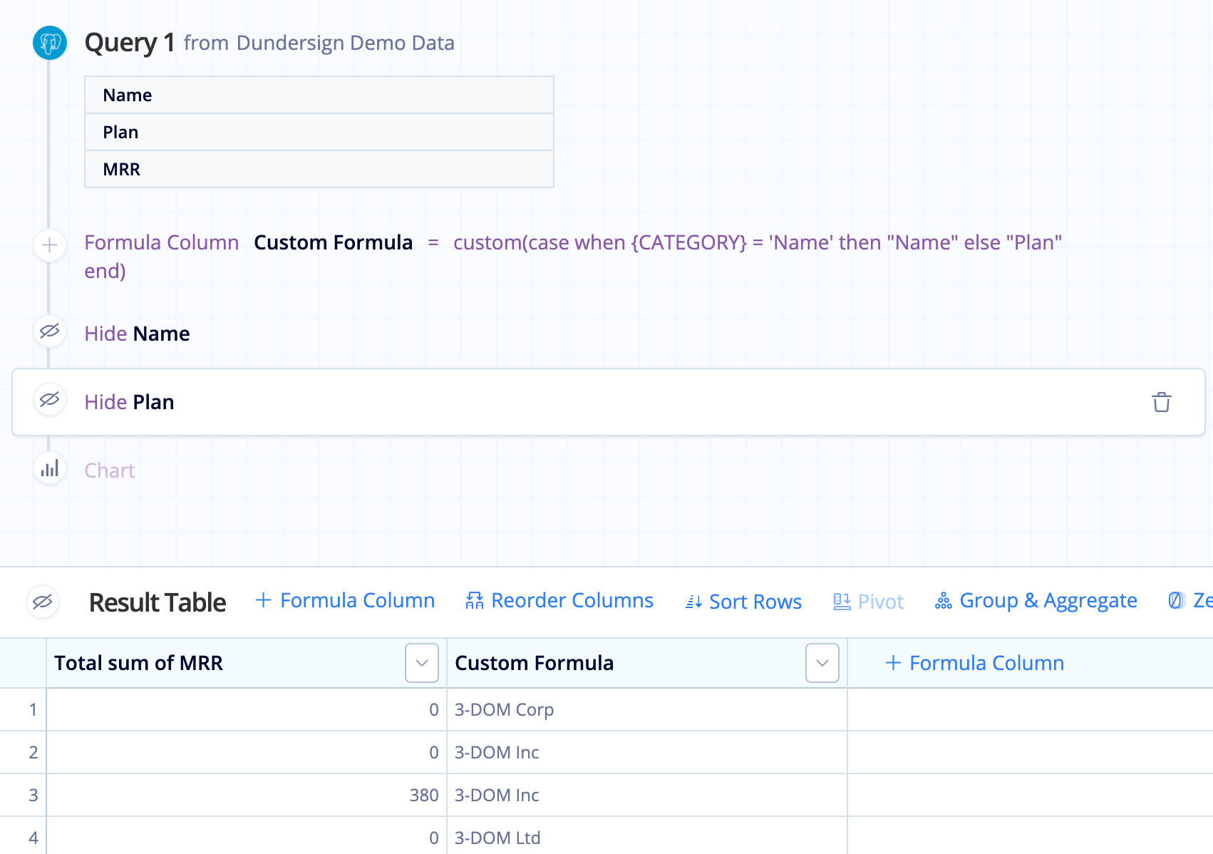Select the 3-DOM Ltd cell
This screenshot has width=1213, height=854.
click(647, 838)
